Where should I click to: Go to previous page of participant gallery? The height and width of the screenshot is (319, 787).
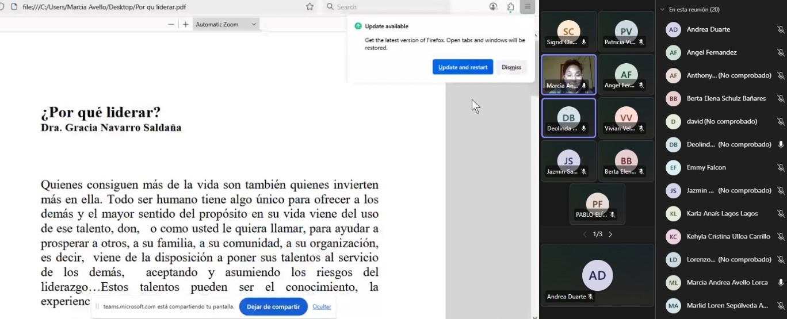(585, 235)
